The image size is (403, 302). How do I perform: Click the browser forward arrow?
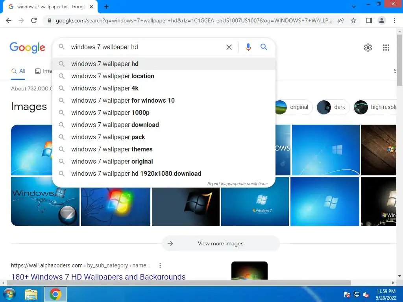[x=21, y=20]
